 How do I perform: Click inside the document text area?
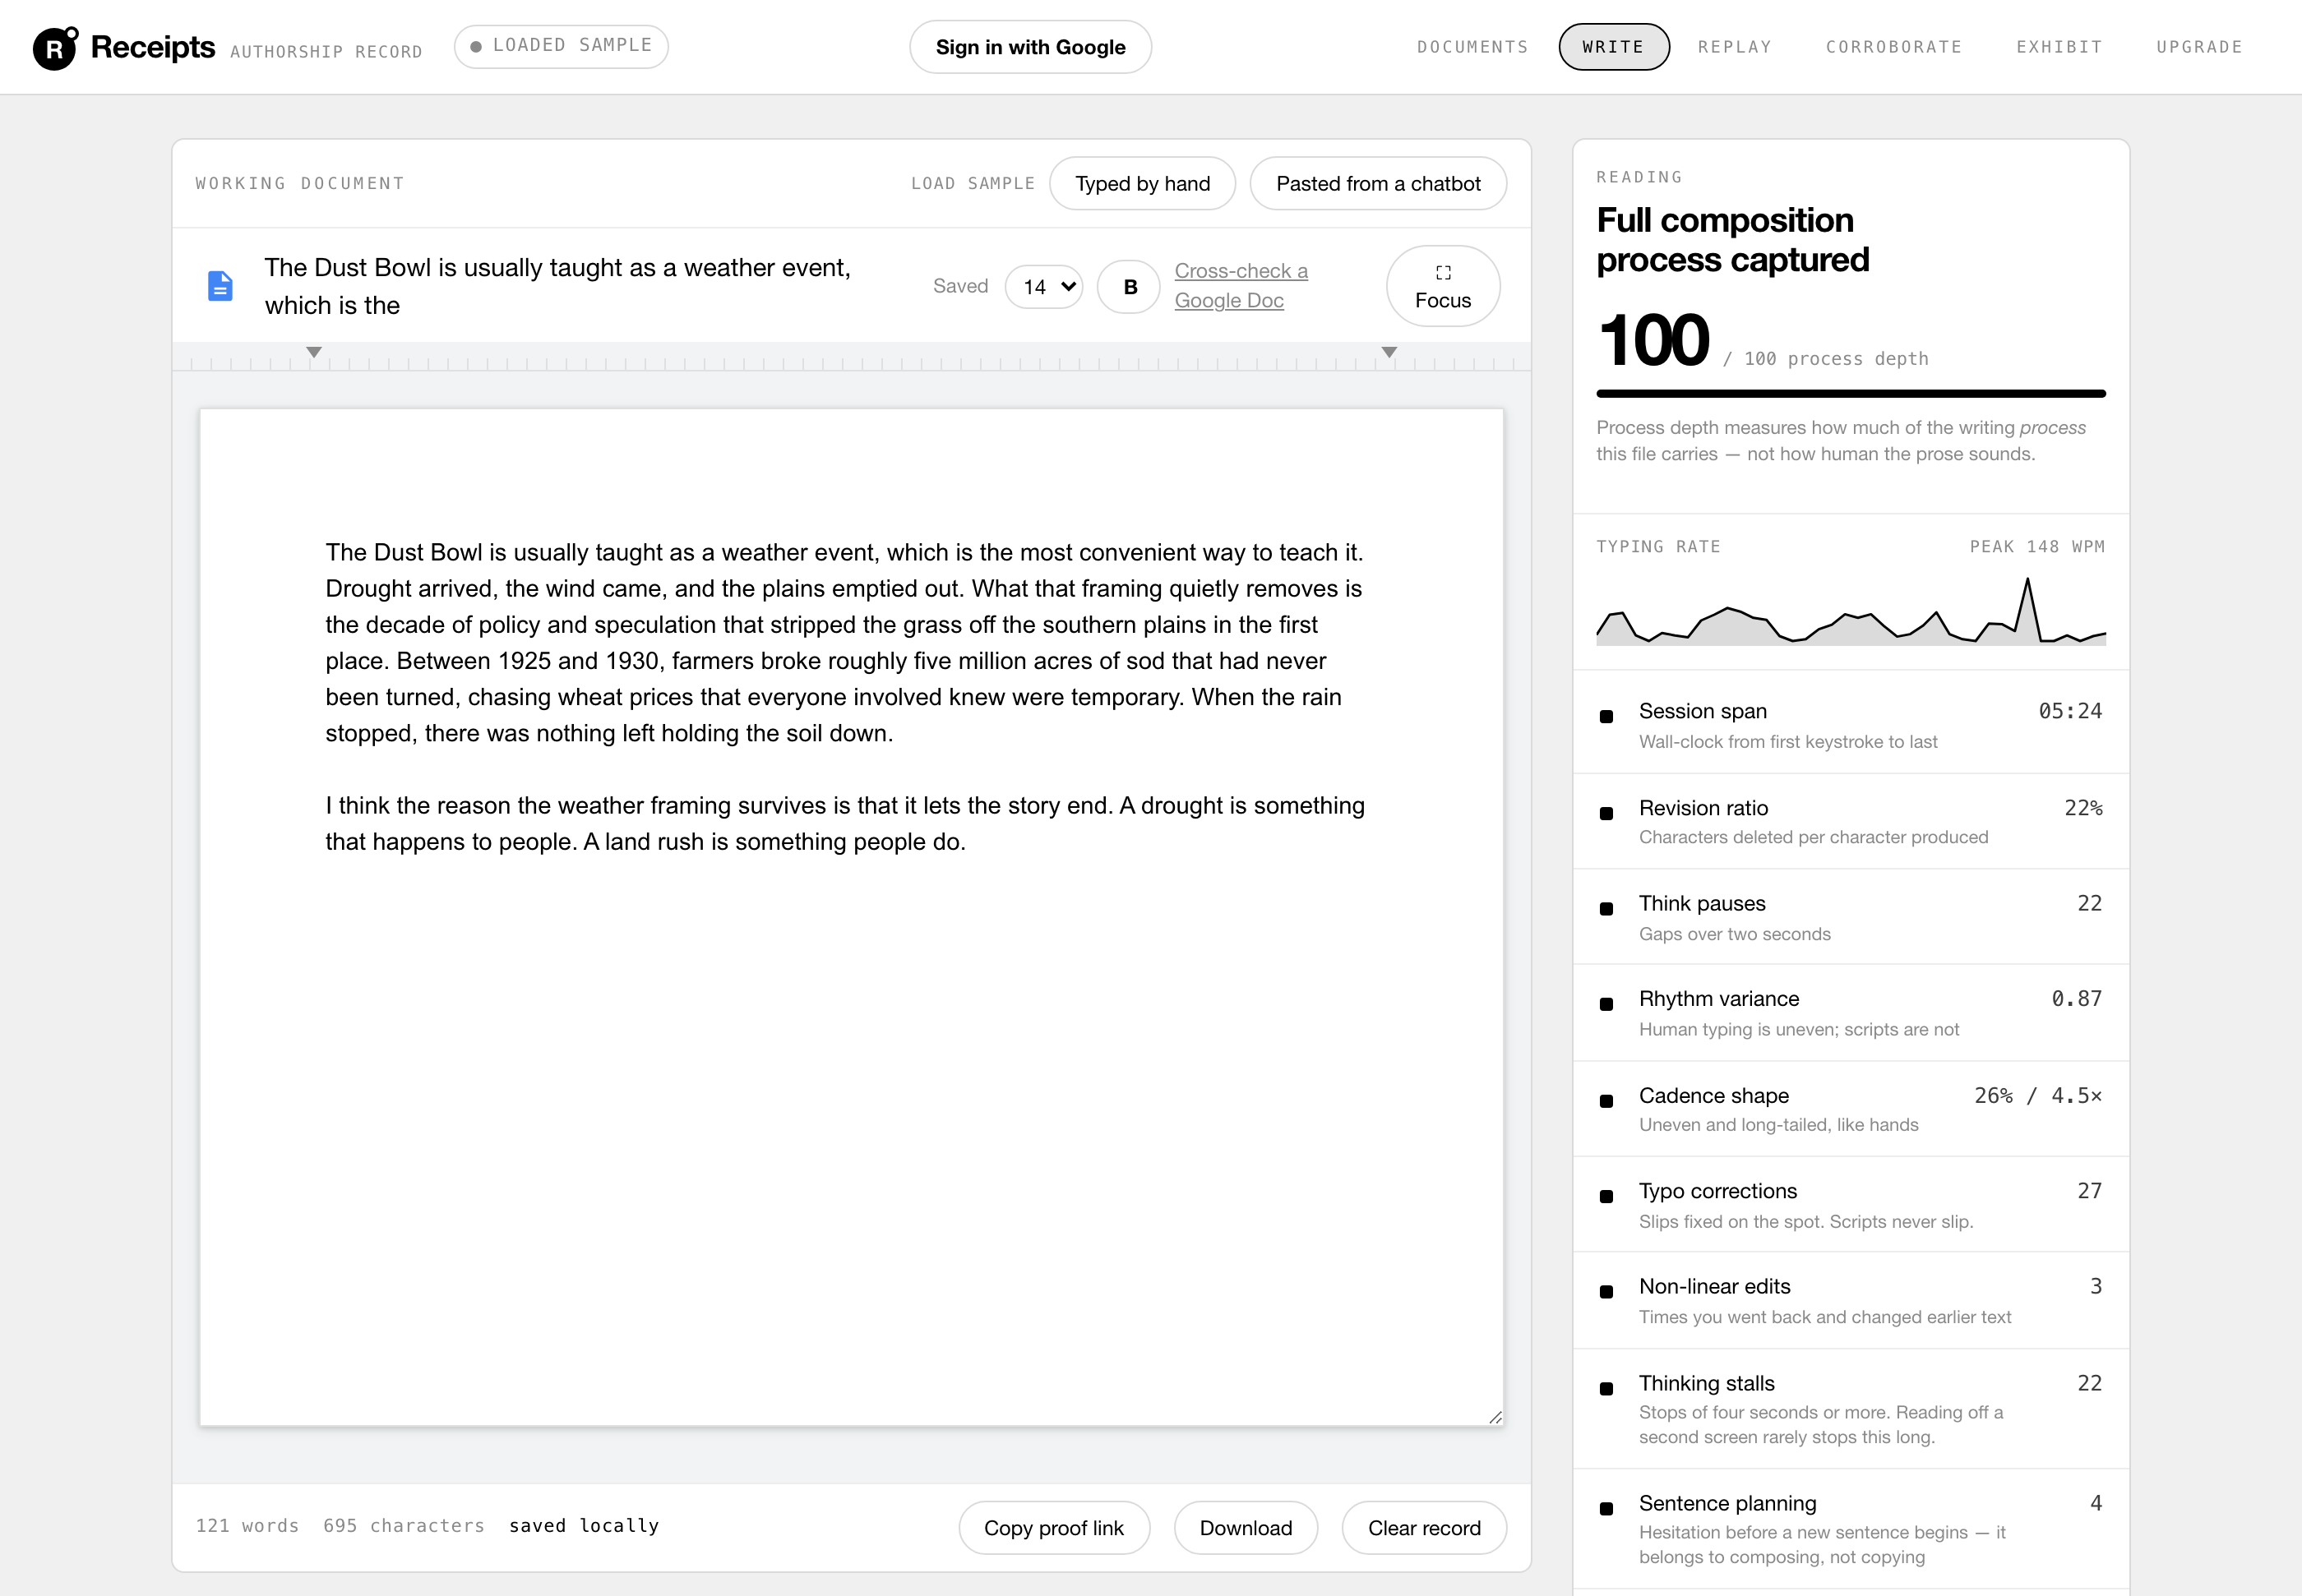tap(852, 917)
